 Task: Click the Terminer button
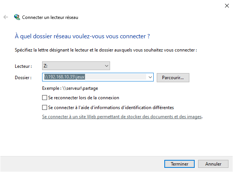click(179, 164)
